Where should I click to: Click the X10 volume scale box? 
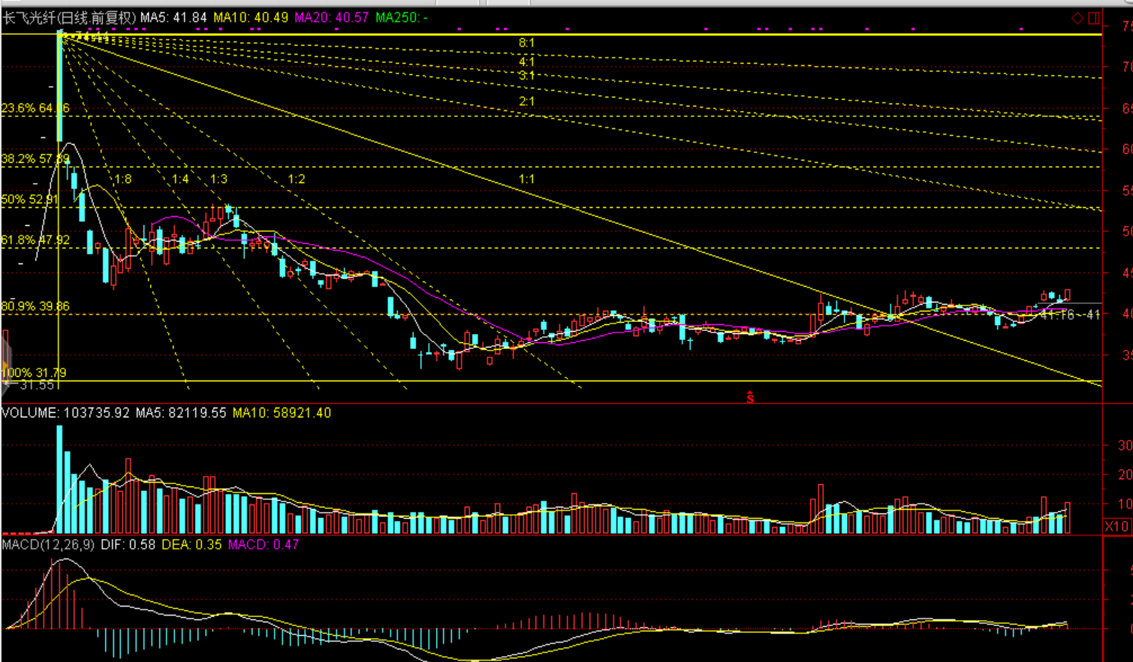[1116, 526]
